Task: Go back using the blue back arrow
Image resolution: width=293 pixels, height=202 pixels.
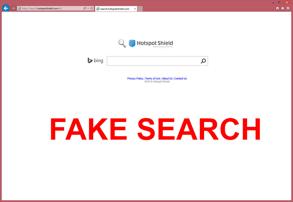Action: (x=6, y=8)
